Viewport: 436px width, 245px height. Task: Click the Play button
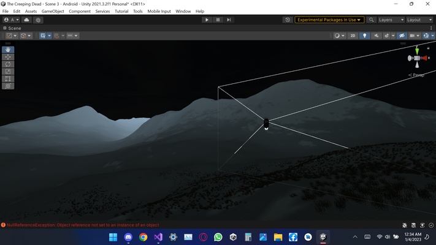pos(207,20)
